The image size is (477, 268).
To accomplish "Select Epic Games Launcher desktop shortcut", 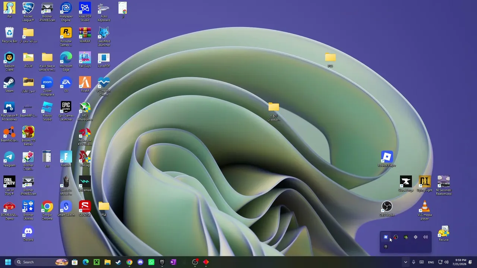I will click(66, 111).
